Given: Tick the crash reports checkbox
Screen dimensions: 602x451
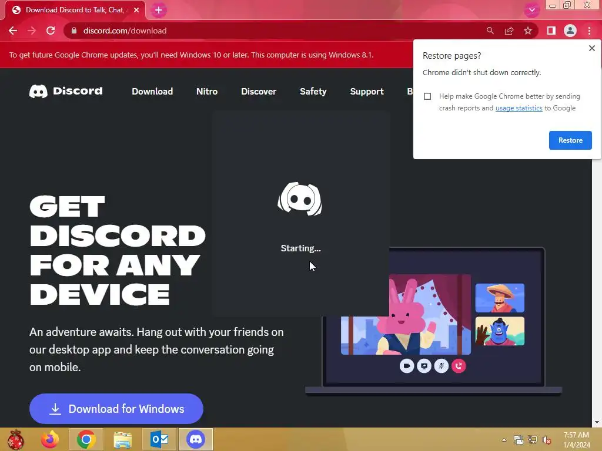Looking at the screenshot, I should 427,96.
